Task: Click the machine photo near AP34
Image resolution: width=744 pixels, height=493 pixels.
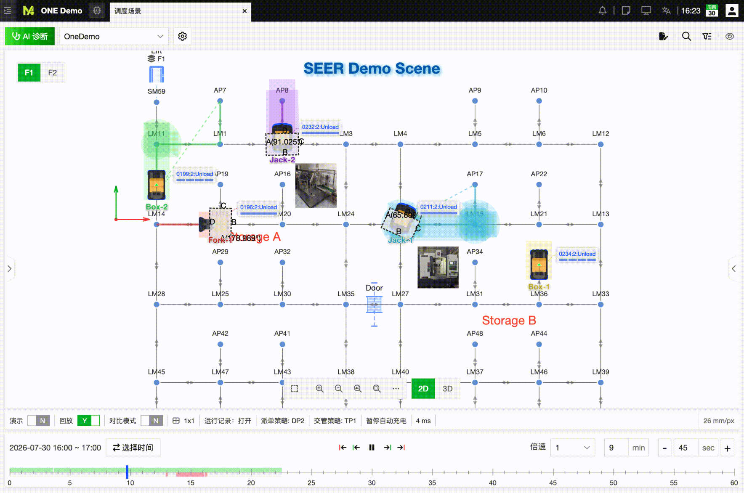Action: click(x=438, y=267)
